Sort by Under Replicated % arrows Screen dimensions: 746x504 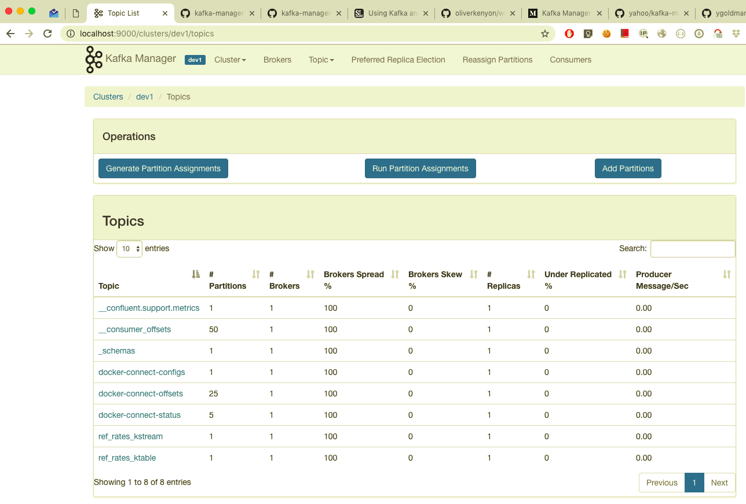click(x=623, y=274)
